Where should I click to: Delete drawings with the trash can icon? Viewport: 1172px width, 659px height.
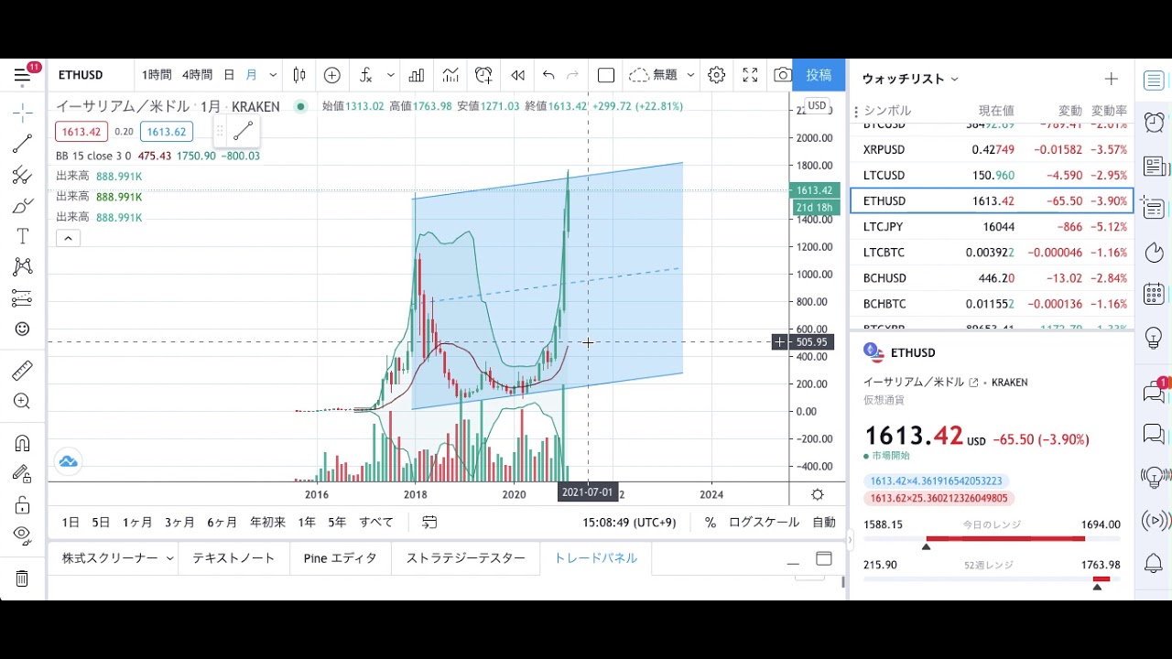(22, 578)
